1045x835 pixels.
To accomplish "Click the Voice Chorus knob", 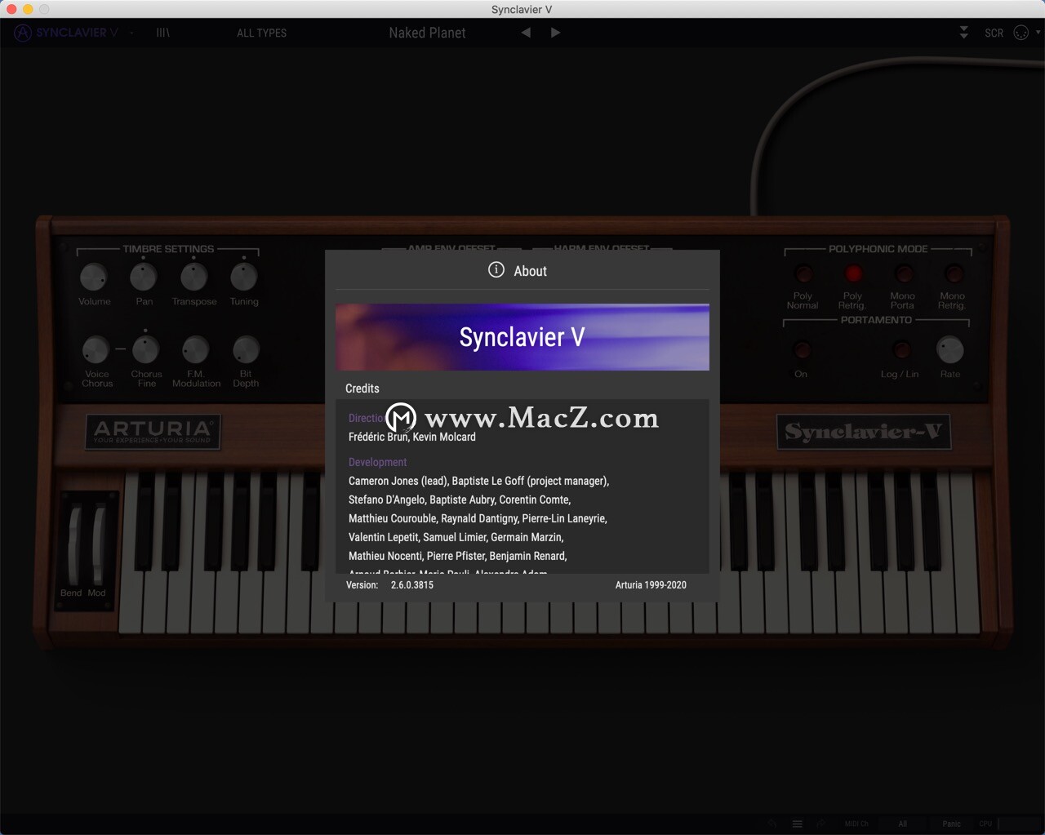I will (96, 350).
